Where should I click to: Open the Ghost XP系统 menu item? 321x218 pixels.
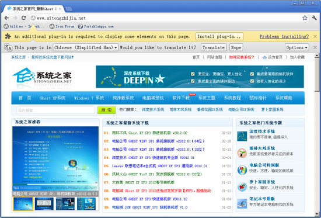[x=53, y=98]
